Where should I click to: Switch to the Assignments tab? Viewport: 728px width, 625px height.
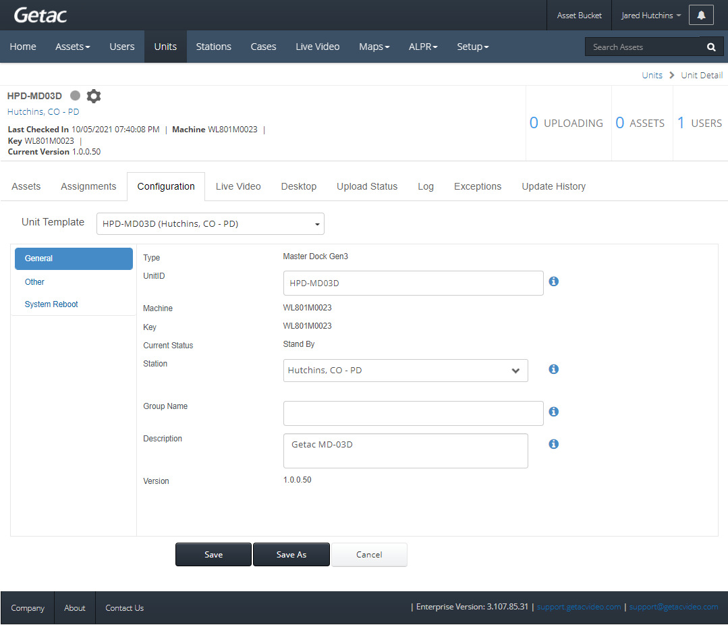point(88,187)
